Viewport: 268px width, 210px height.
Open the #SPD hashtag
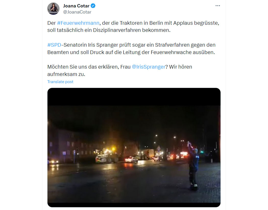(x=54, y=45)
